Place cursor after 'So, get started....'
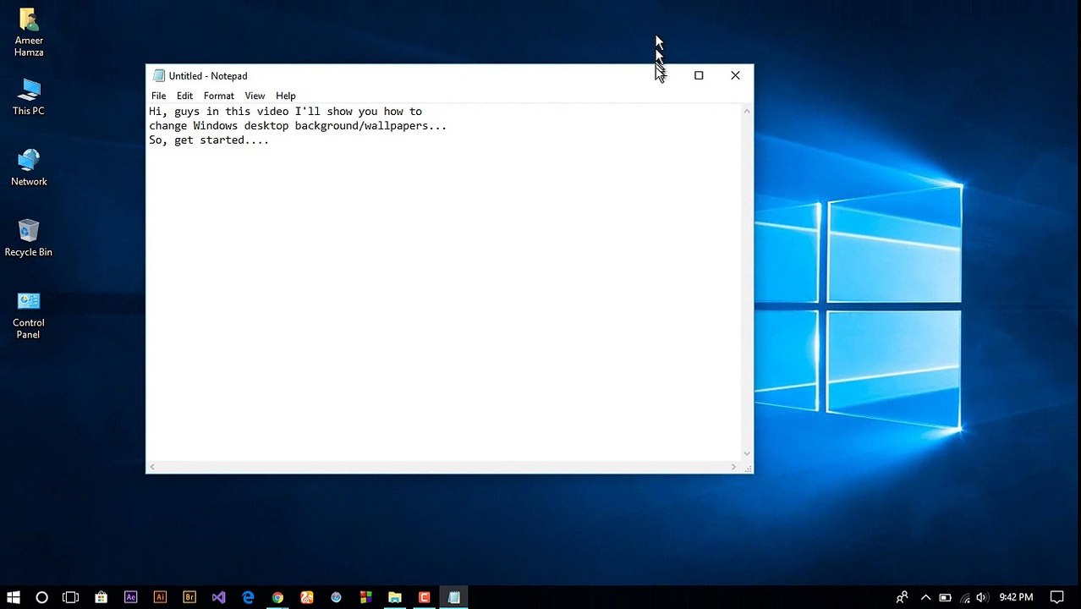This screenshot has height=609, width=1081. click(270, 140)
